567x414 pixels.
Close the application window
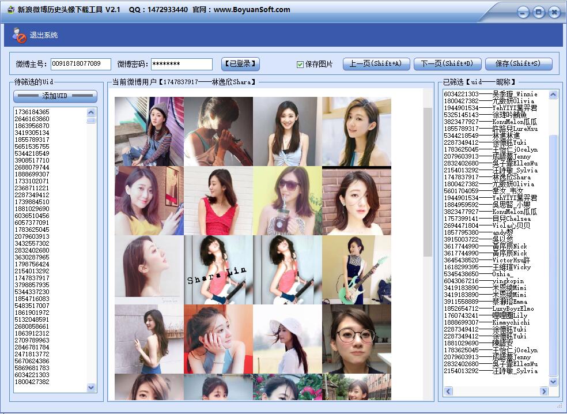pyautogui.click(x=554, y=12)
